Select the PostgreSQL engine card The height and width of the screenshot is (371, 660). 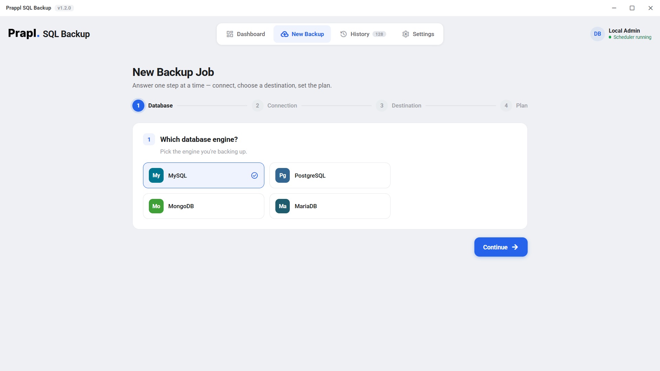[x=330, y=175]
